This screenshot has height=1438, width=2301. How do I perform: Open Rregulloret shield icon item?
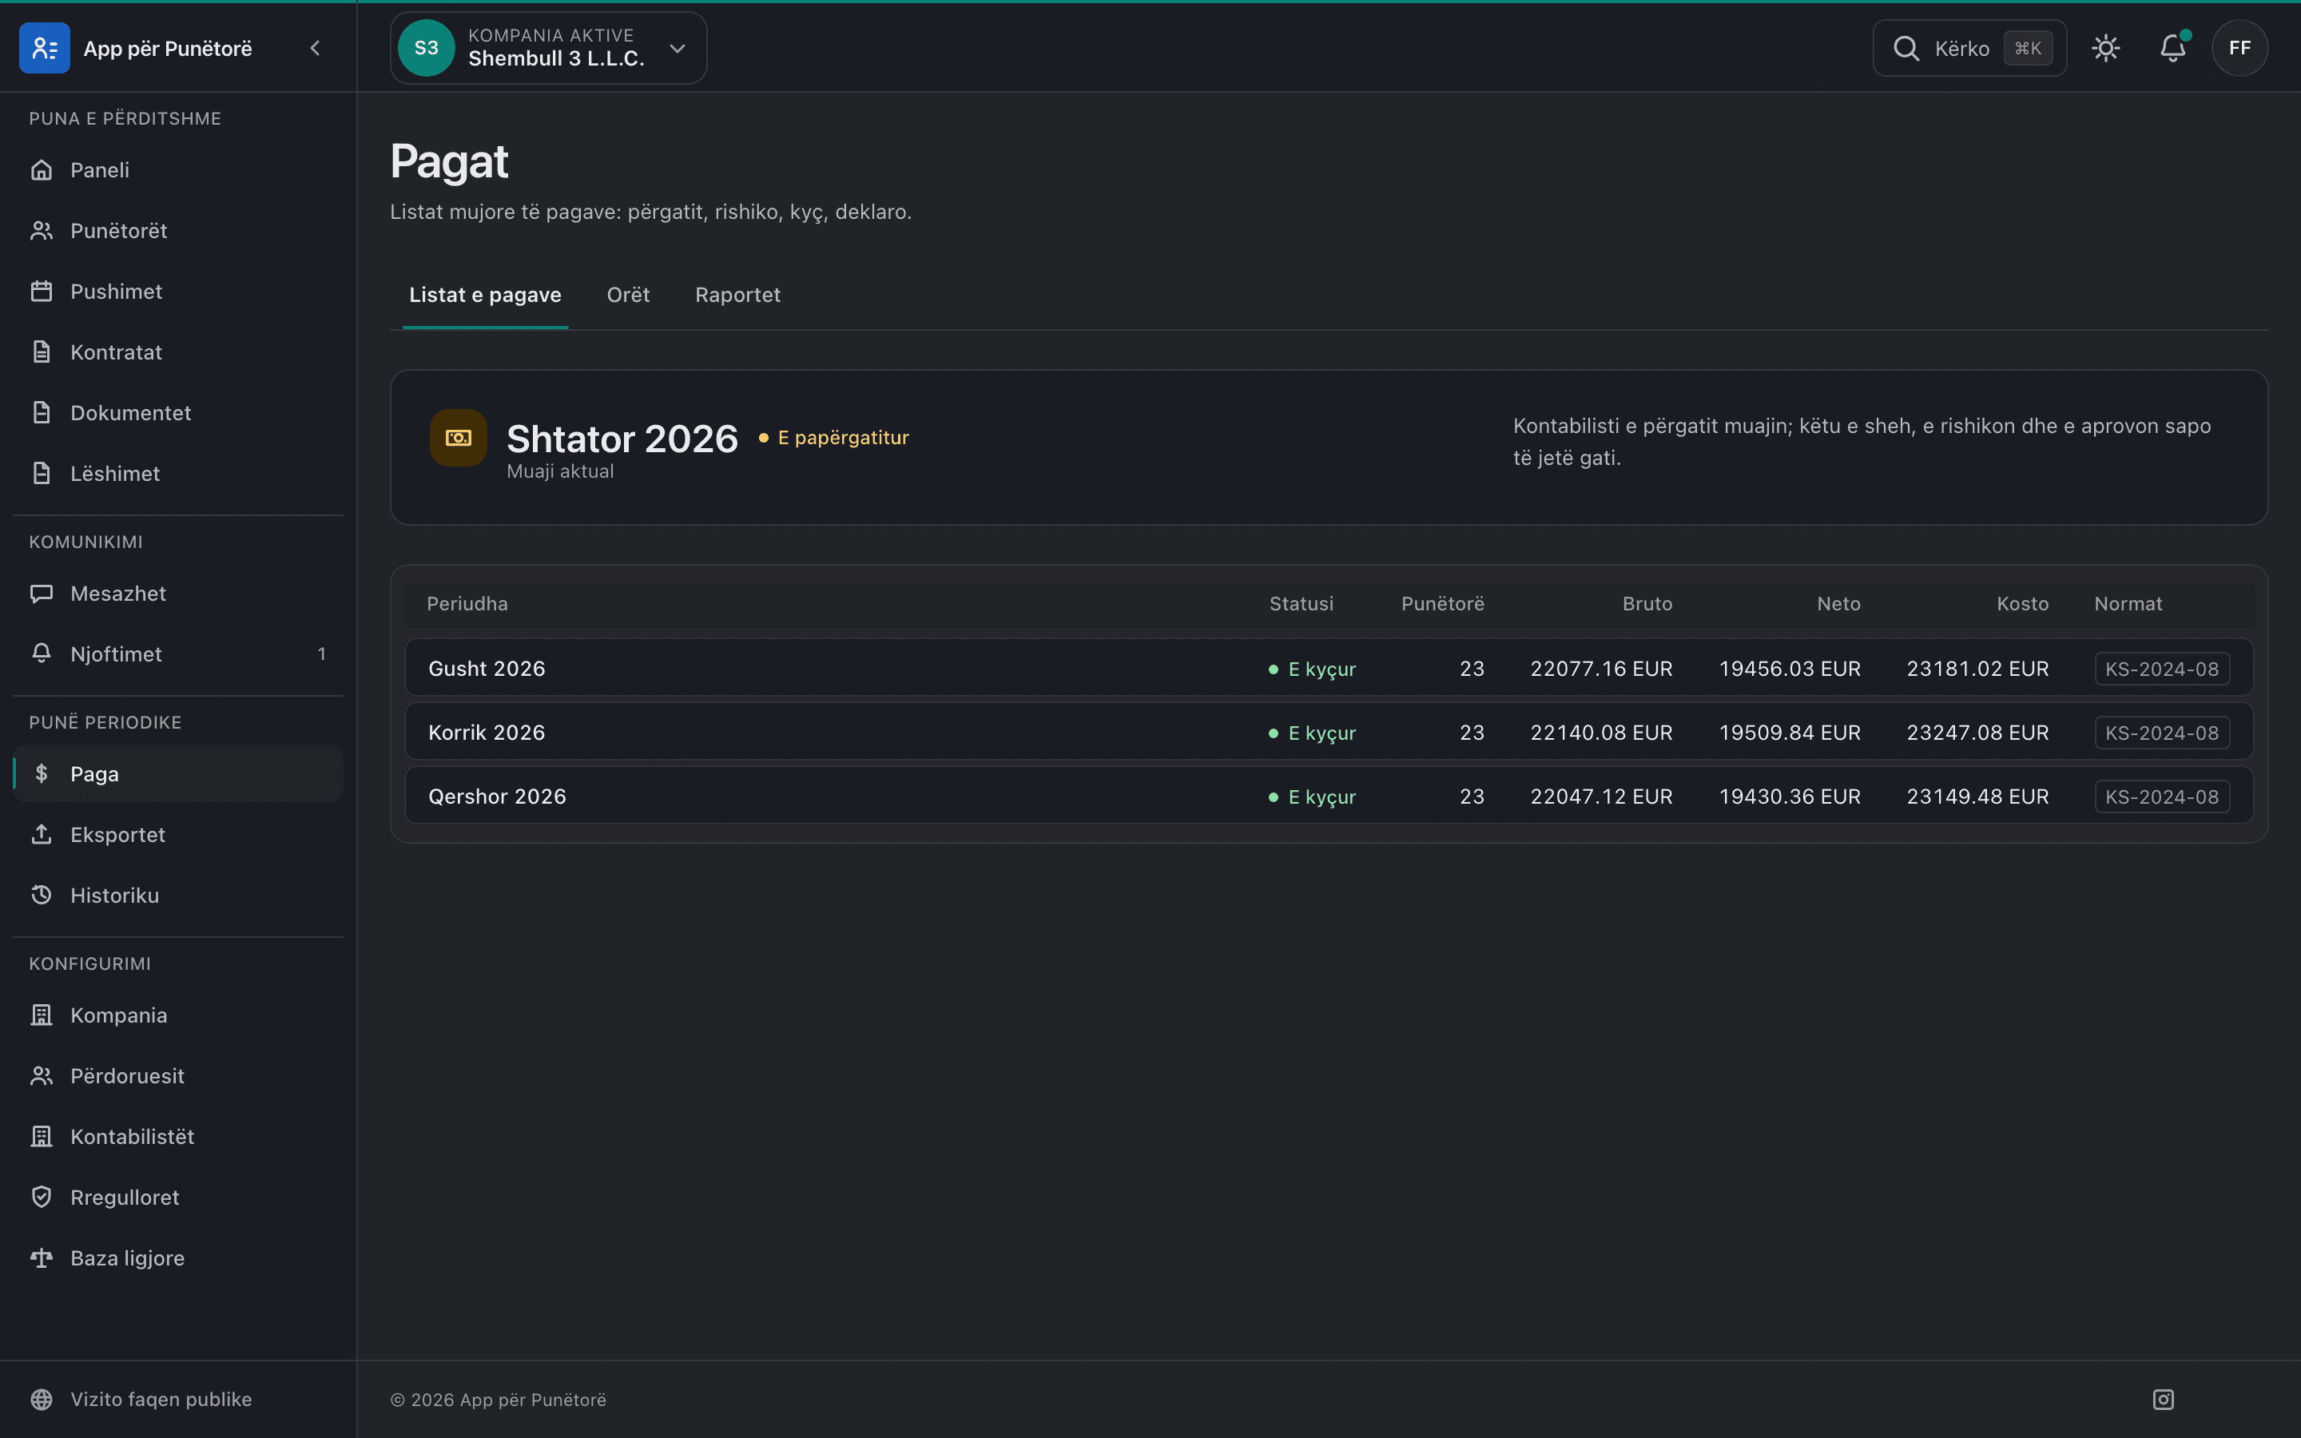click(x=178, y=1197)
